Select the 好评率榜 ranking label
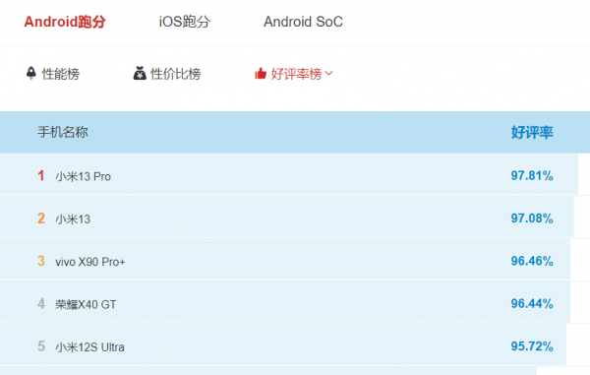 (x=296, y=74)
